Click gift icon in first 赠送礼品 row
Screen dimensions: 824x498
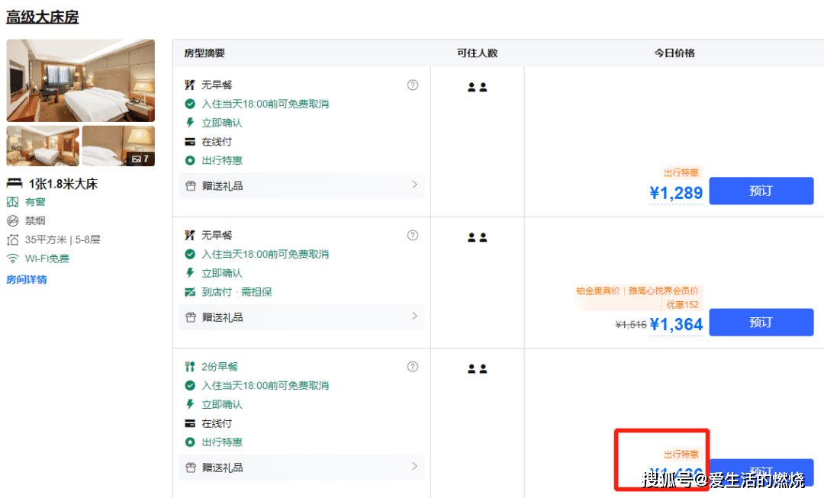point(190,185)
